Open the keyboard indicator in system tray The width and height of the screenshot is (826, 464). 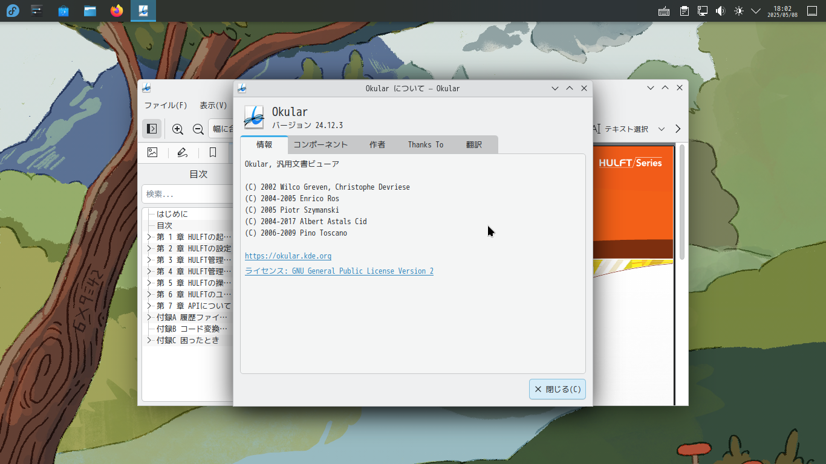[x=664, y=11]
